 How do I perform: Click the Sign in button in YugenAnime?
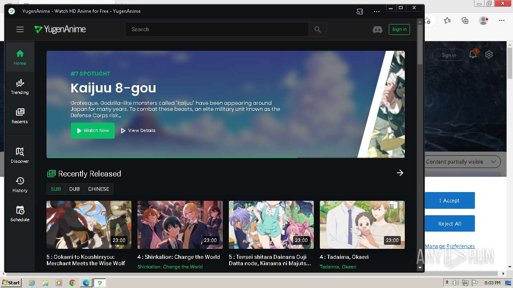pyautogui.click(x=399, y=29)
